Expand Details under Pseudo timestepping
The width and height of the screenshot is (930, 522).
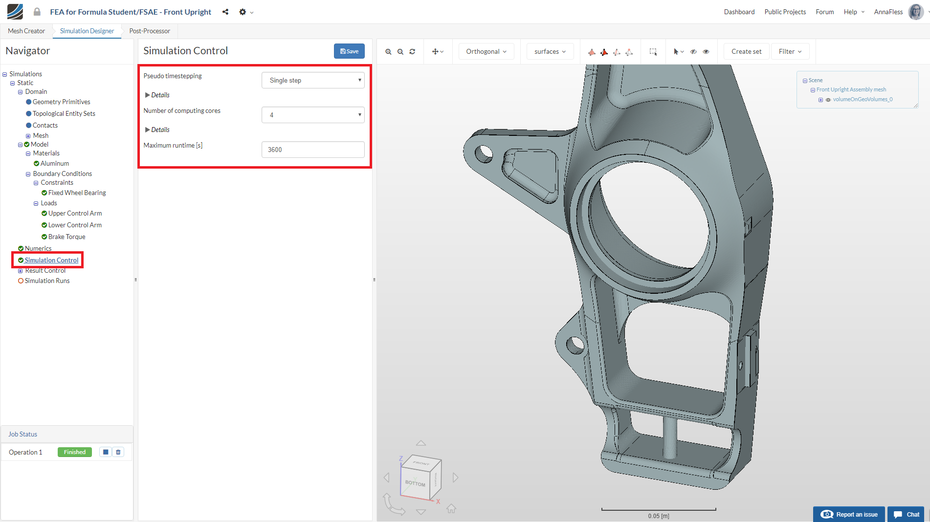(157, 95)
